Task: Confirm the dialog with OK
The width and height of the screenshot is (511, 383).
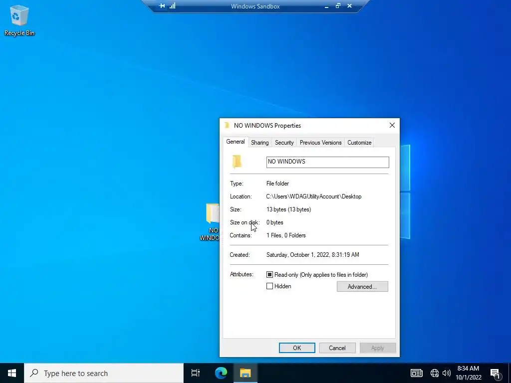Action: pyautogui.click(x=297, y=348)
